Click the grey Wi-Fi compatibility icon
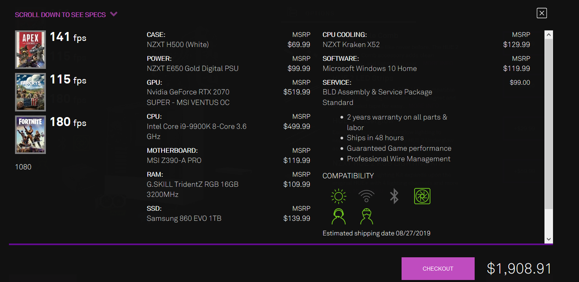Viewport: 579px width, 282px height. tap(366, 197)
